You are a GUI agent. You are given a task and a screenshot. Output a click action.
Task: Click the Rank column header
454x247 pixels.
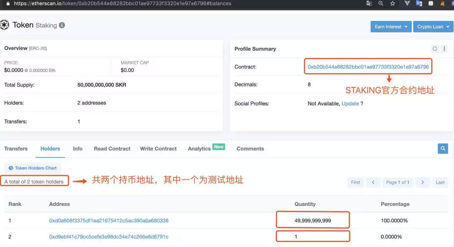pyautogui.click(x=15, y=204)
